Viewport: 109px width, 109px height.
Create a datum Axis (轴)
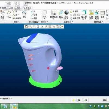pos(15,11)
